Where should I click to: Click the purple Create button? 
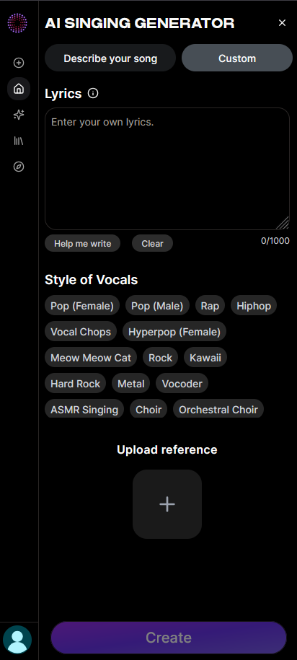pyautogui.click(x=169, y=638)
